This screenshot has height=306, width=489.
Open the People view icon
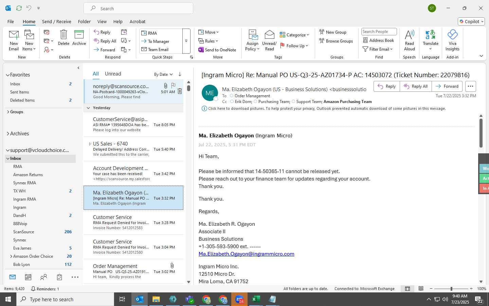(43, 277)
